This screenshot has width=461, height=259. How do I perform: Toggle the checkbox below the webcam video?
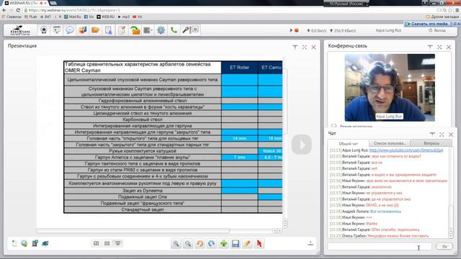click(334, 126)
